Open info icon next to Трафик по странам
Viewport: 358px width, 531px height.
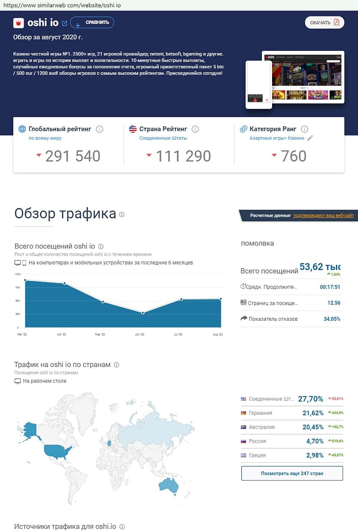coord(116,365)
